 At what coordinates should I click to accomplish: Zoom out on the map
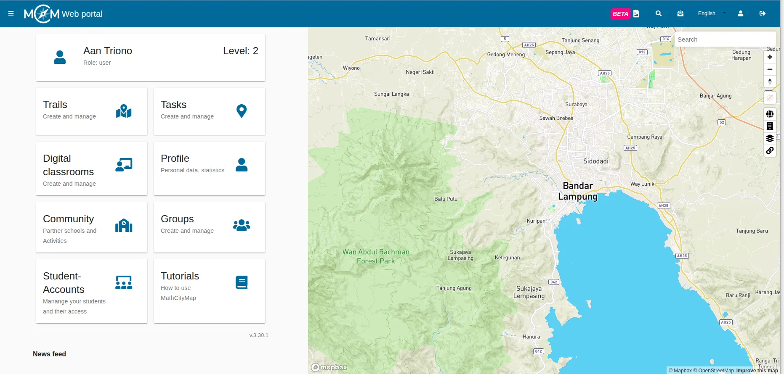point(770,69)
